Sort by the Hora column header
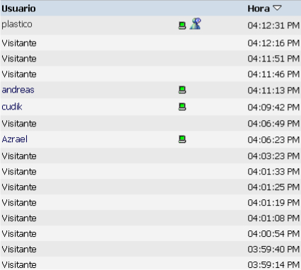The width and height of the screenshot is (301, 270). point(259,8)
